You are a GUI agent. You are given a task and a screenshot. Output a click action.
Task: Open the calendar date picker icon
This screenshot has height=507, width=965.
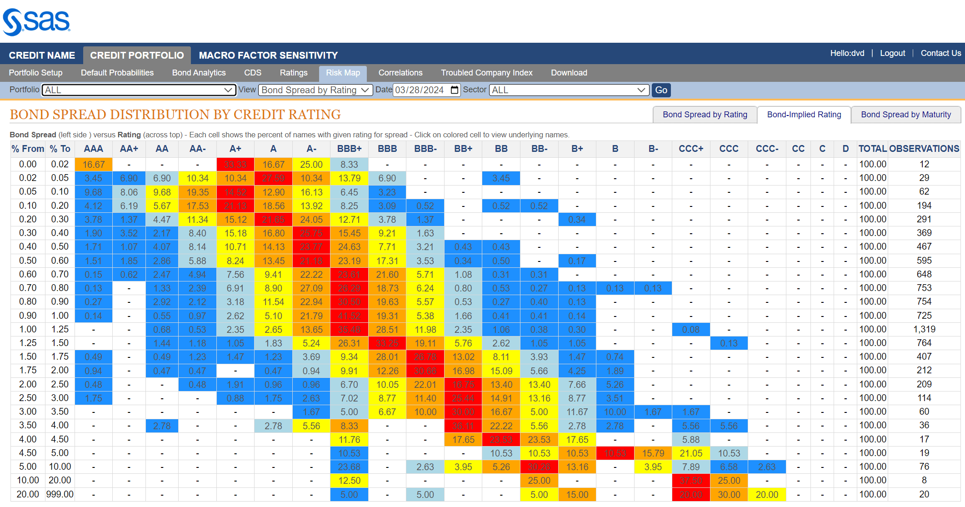click(454, 90)
